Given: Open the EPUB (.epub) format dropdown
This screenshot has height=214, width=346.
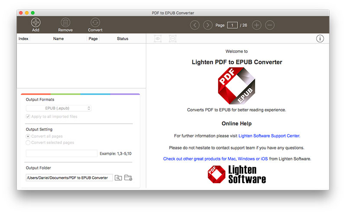Looking at the screenshot, I should 58,108.
